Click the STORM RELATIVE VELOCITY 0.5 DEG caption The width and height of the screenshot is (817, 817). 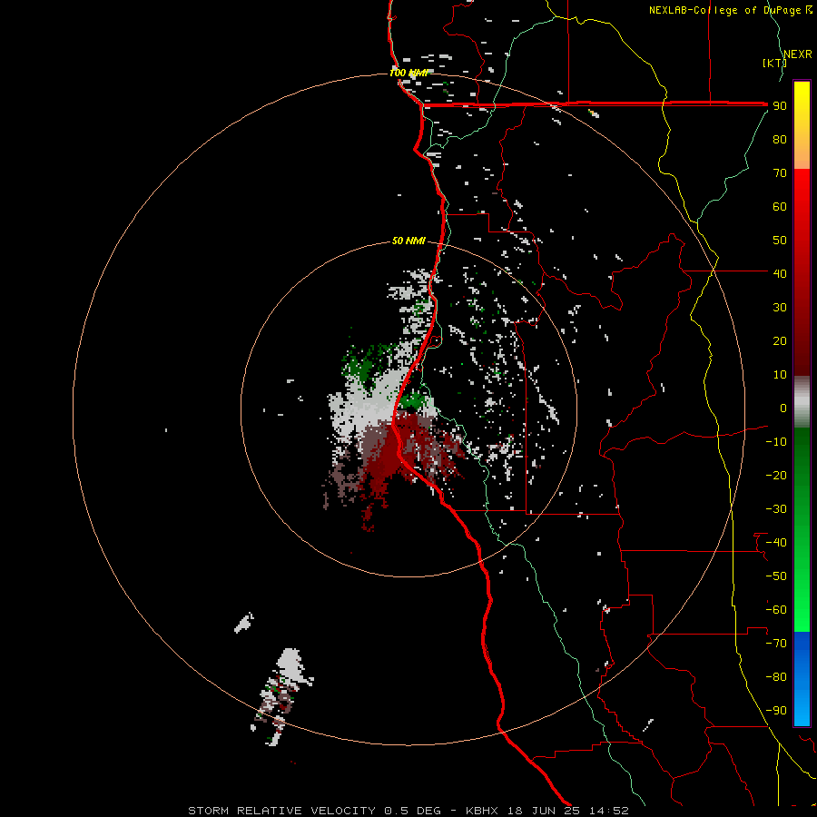314,811
